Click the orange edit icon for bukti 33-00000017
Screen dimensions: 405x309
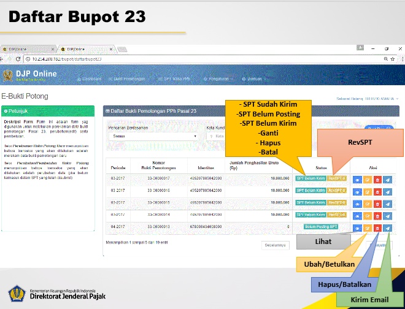point(368,179)
